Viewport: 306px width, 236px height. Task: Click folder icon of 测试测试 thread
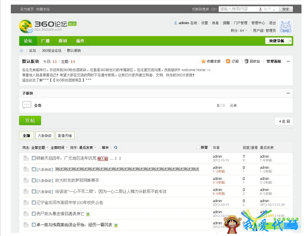pos(26,169)
